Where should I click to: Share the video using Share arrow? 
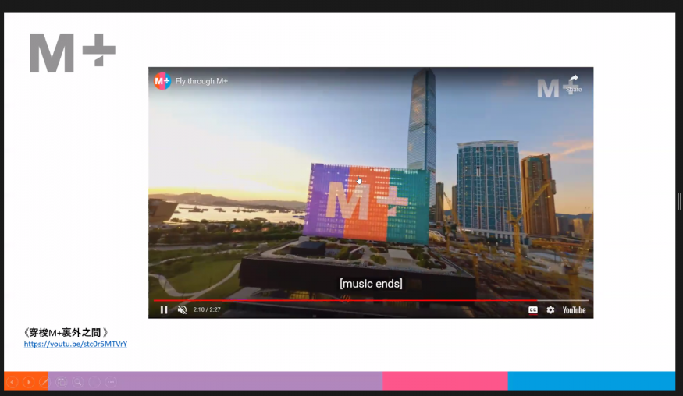pos(574,83)
